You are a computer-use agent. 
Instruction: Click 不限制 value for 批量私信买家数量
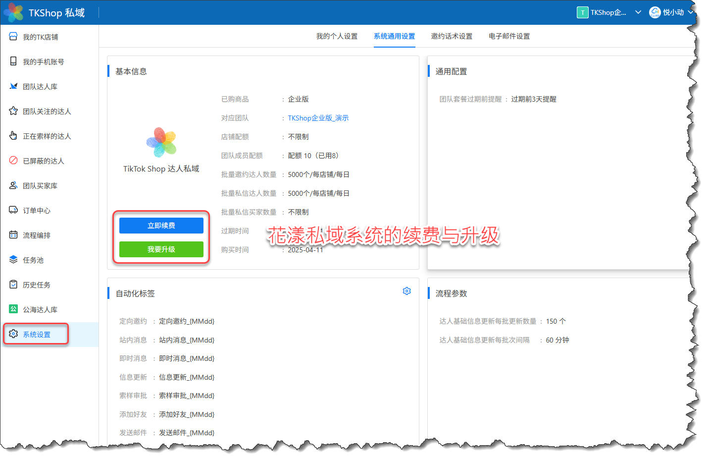click(x=298, y=212)
